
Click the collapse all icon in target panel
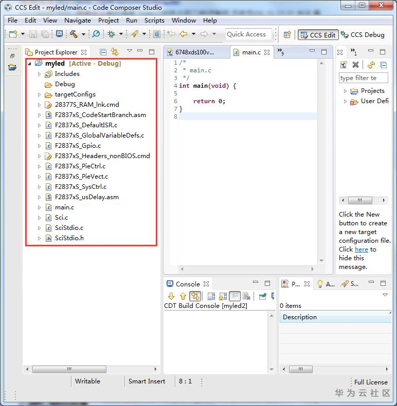pos(384,65)
